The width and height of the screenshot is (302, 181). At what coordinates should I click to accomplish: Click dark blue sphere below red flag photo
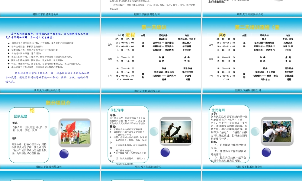click(64, 154)
